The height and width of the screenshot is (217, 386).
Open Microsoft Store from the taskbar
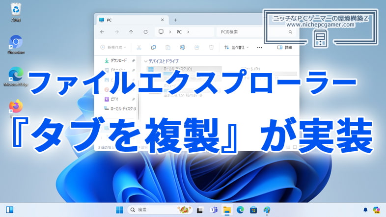pyautogui.click(x=253, y=210)
